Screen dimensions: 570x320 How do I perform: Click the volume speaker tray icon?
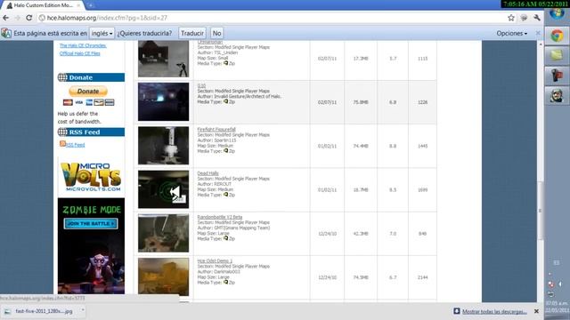coord(560,284)
